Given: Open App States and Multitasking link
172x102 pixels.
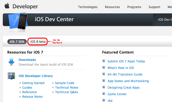Looking at the screenshot, I should (128, 81).
